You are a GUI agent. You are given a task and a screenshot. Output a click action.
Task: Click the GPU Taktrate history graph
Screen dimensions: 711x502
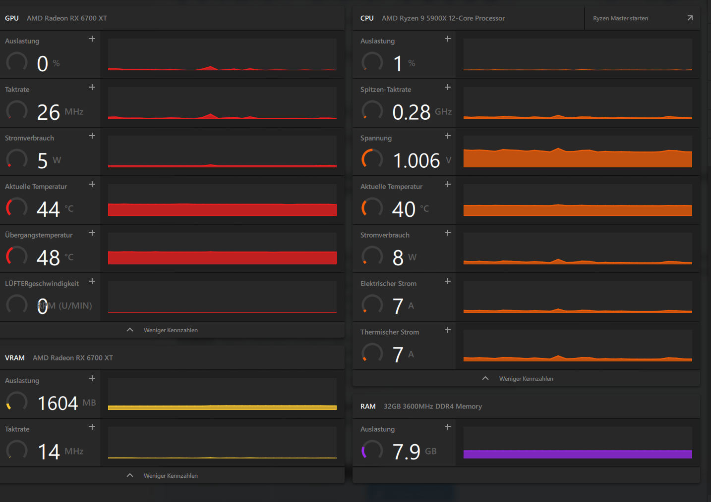[222, 103]
